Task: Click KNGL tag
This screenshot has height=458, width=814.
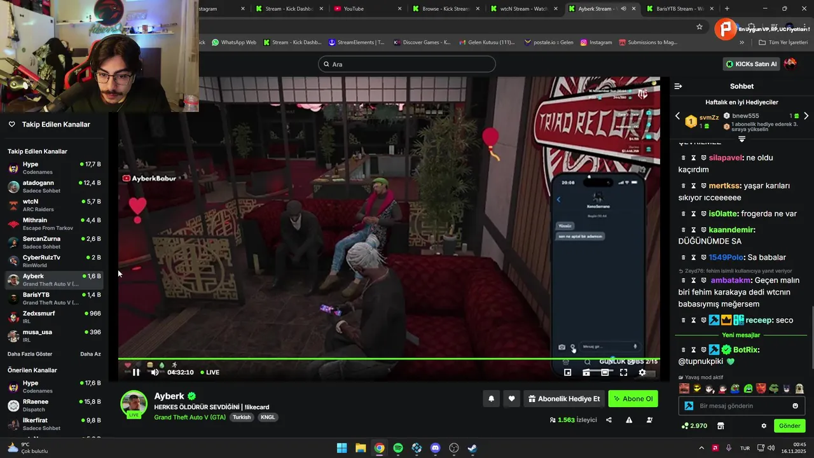Action: pyautogui.click(x=268, y=417)
